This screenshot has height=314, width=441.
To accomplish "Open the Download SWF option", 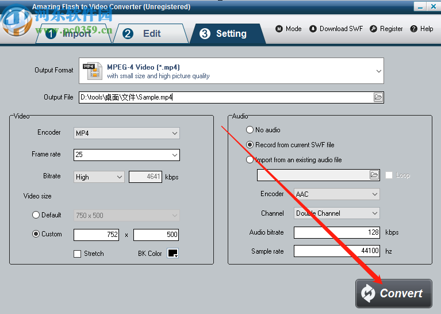I will 336,29.
